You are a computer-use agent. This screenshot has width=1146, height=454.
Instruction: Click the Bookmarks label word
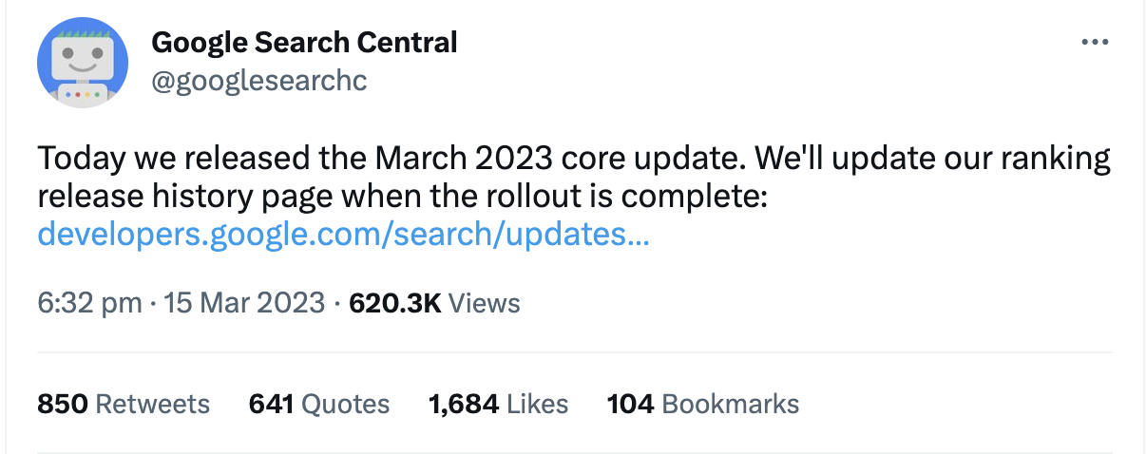[730, 404]
